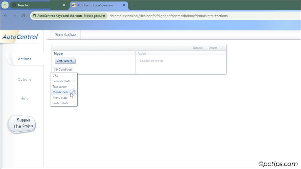Select Text cursor condition
This screenshot has width=301, height=169.
(60, 87)
